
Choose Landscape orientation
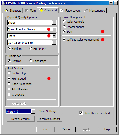pos(31,61)
